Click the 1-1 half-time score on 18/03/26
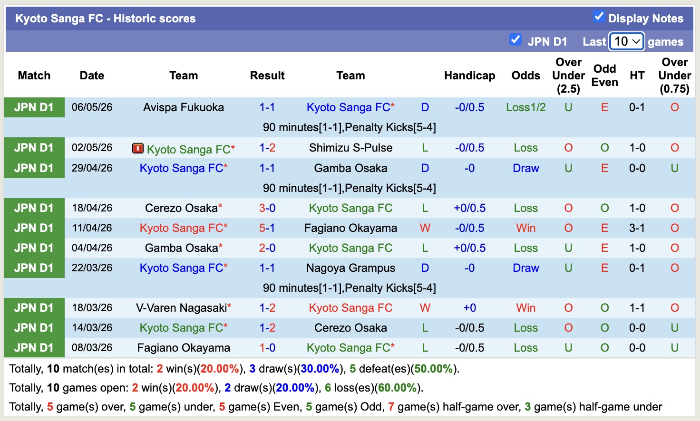Viewport: 700px width, 421px height. pos(637,308)
